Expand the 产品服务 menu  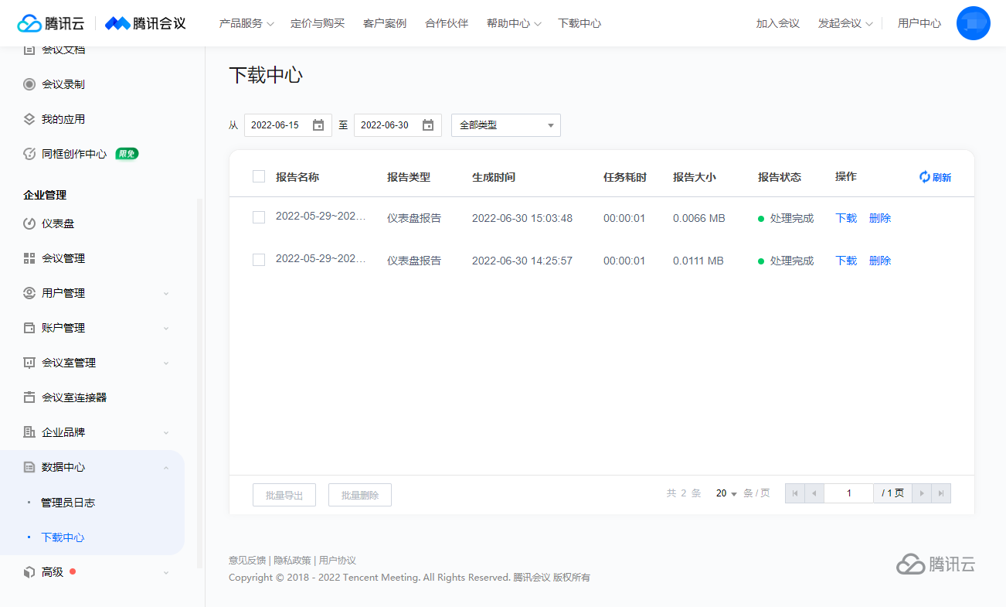coord(246,23)
